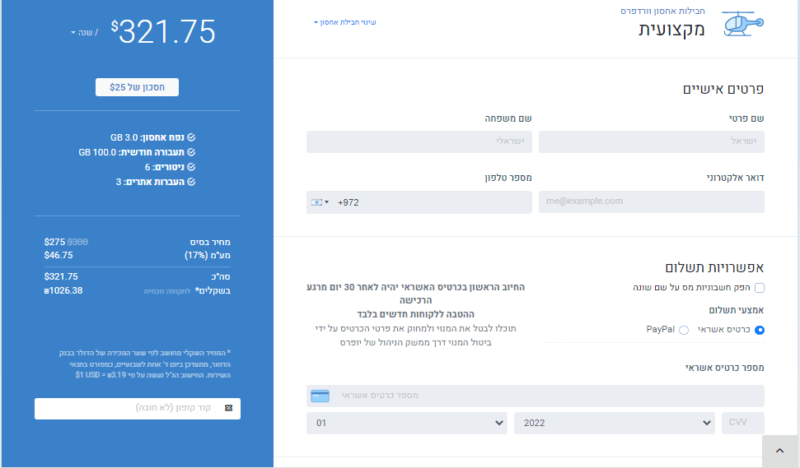
Task: Click the חסכון של $25 button
Action: 138,87
